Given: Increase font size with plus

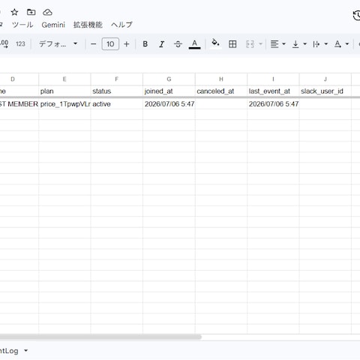Looking at the screenshot, I should (127, 44).
